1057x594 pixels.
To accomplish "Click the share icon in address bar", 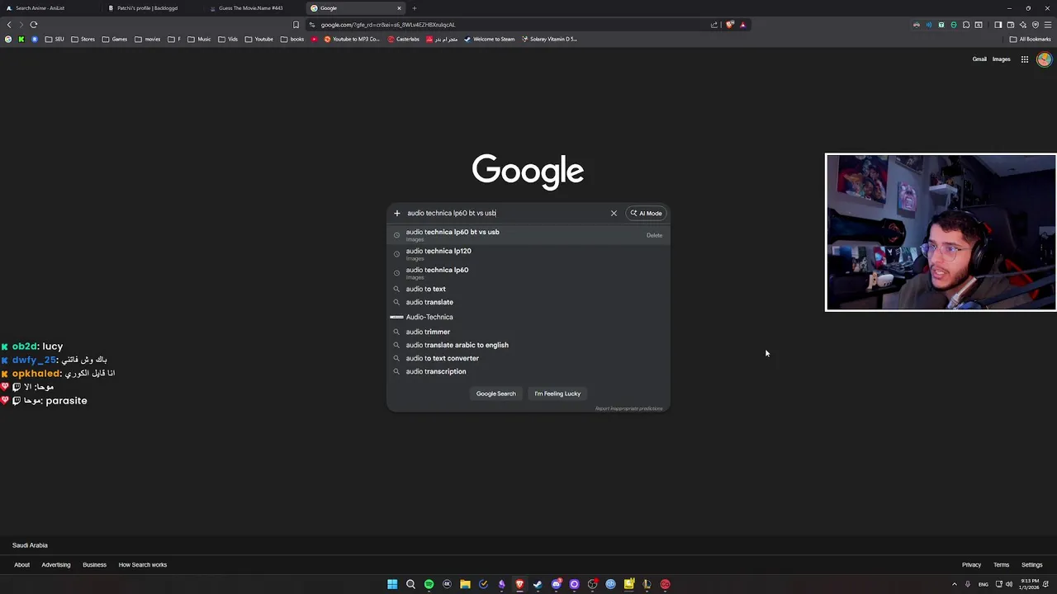I will pyautogui.click(x=714, y=25).
